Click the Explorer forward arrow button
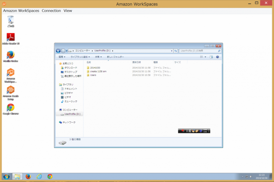Screen dimensions: 274x182 (x=63, y=51)
